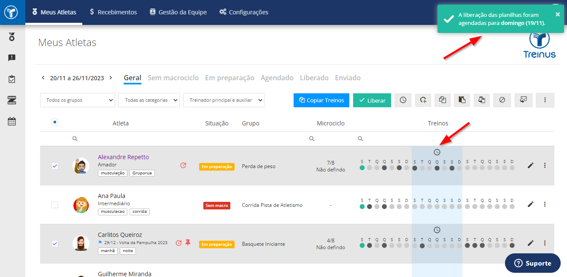This screenshot has width=567, height=277.
Task: Select the Em preparação filter tab
Action: (229, 78)
